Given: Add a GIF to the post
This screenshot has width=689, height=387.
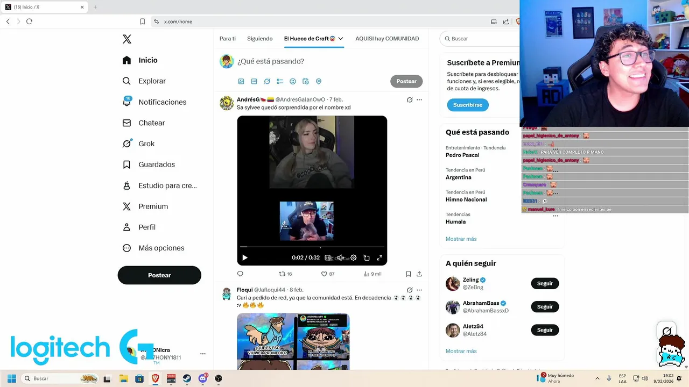Looking at the screenshot, I should coord(254,81).
